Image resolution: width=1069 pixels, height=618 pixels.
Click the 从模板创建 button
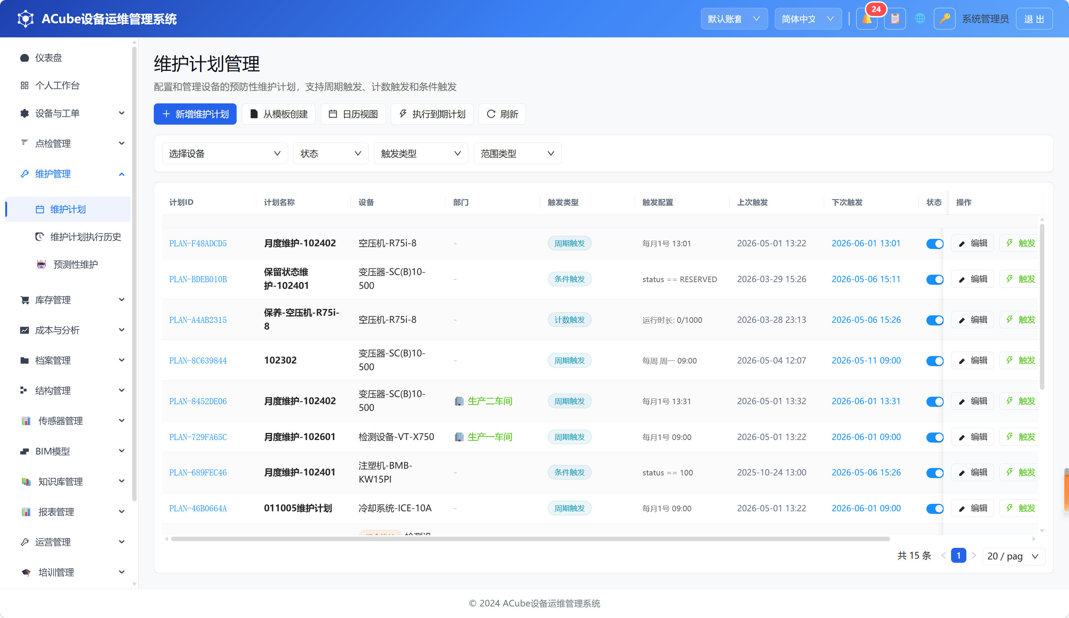[x=279, y=114]
